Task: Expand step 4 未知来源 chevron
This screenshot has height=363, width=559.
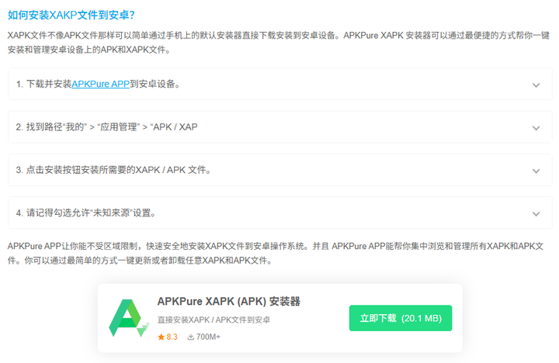Action: pyautogui.click(x=536, y=214)
